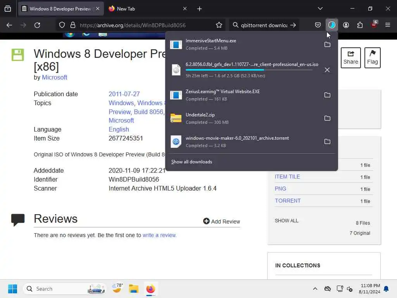This screenshot has height=298, width=397.
Task: Click the software floppy disk media icon
Action: (x=18, y=55)
